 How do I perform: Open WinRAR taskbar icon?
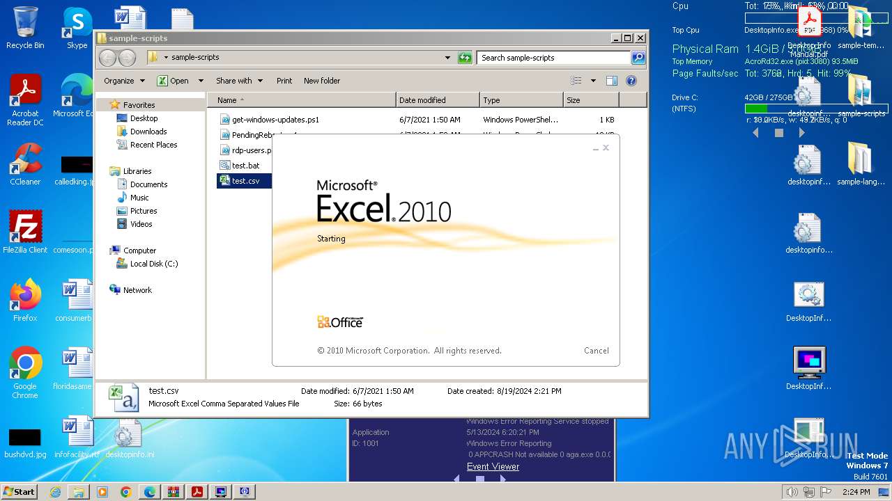(x=174, y=492)
